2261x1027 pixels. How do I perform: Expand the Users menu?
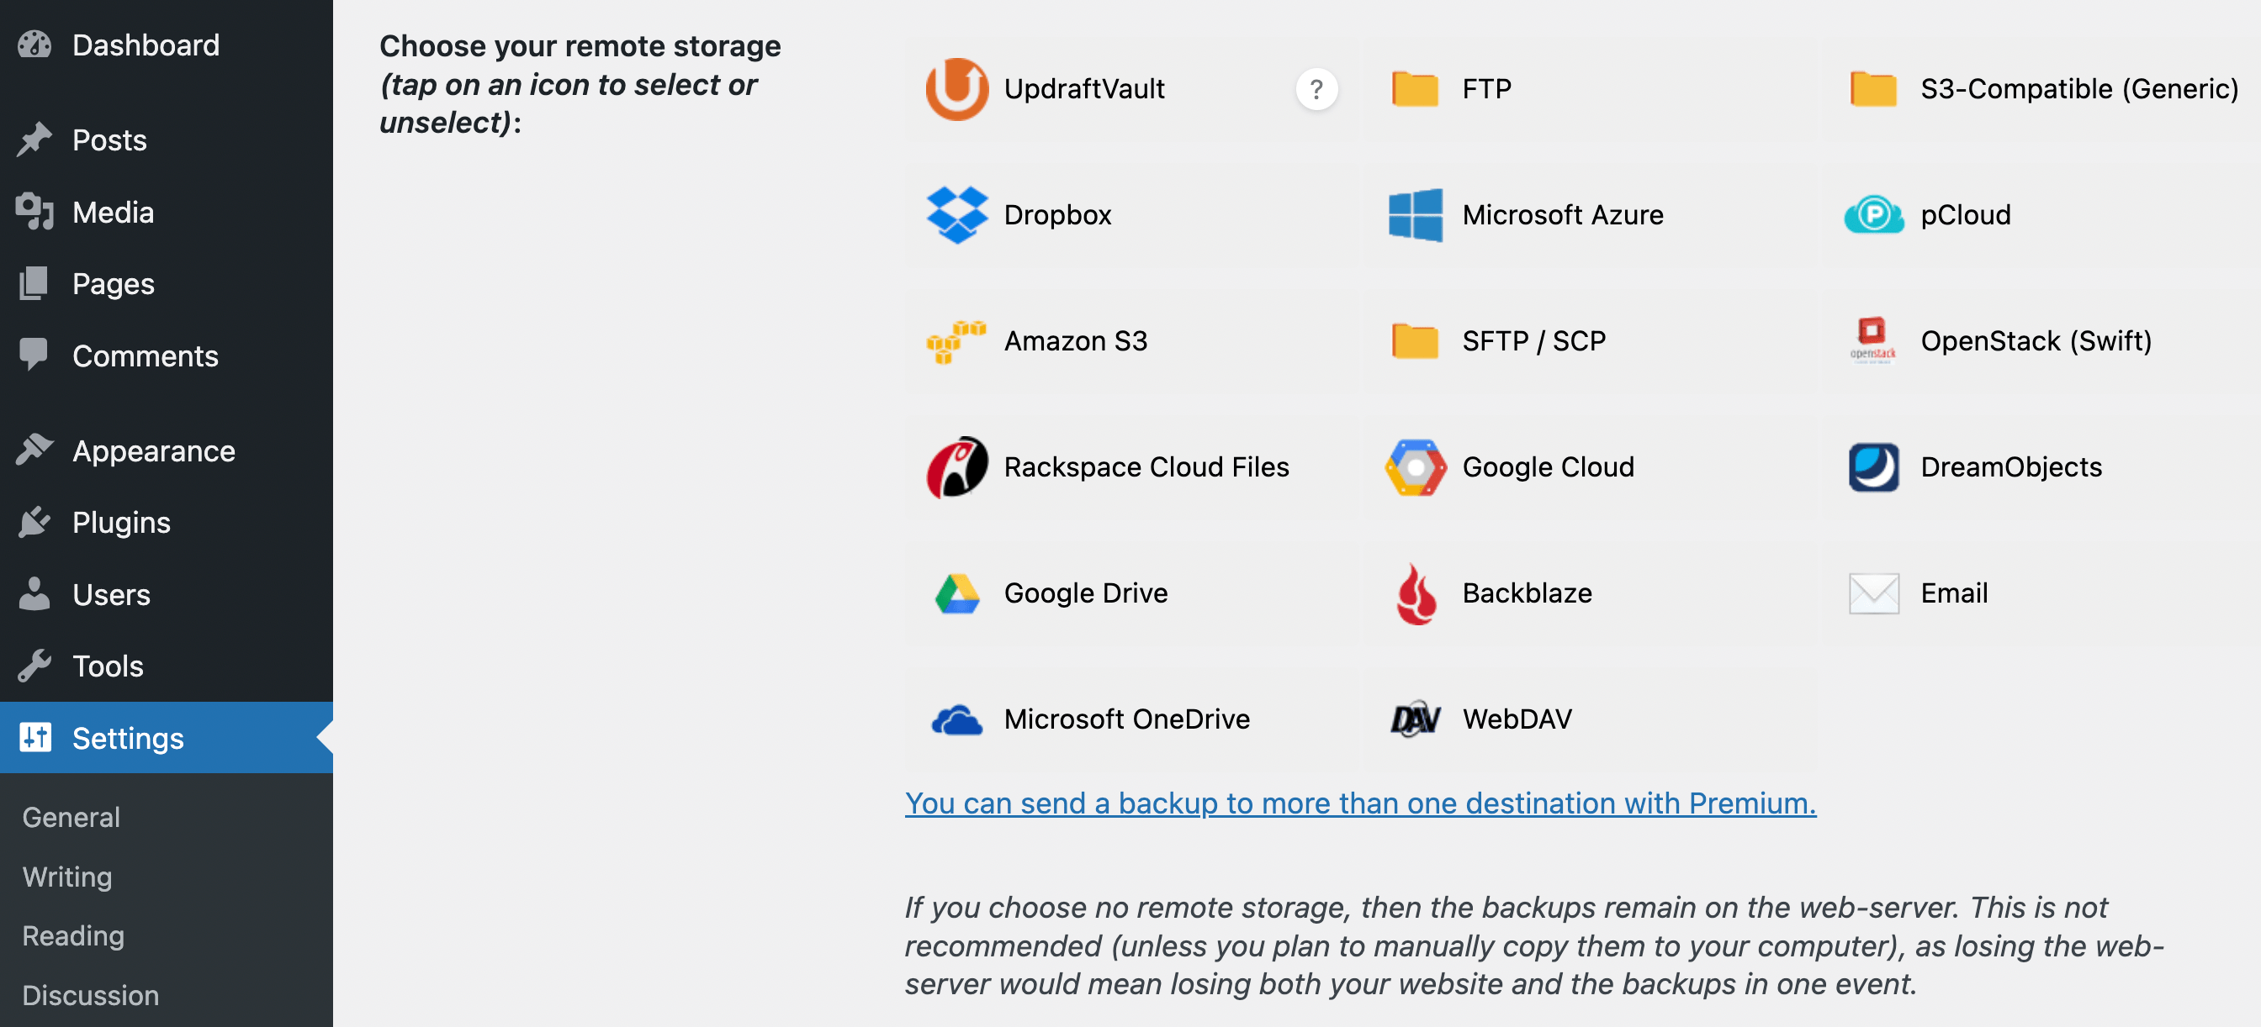coord(112,593)
